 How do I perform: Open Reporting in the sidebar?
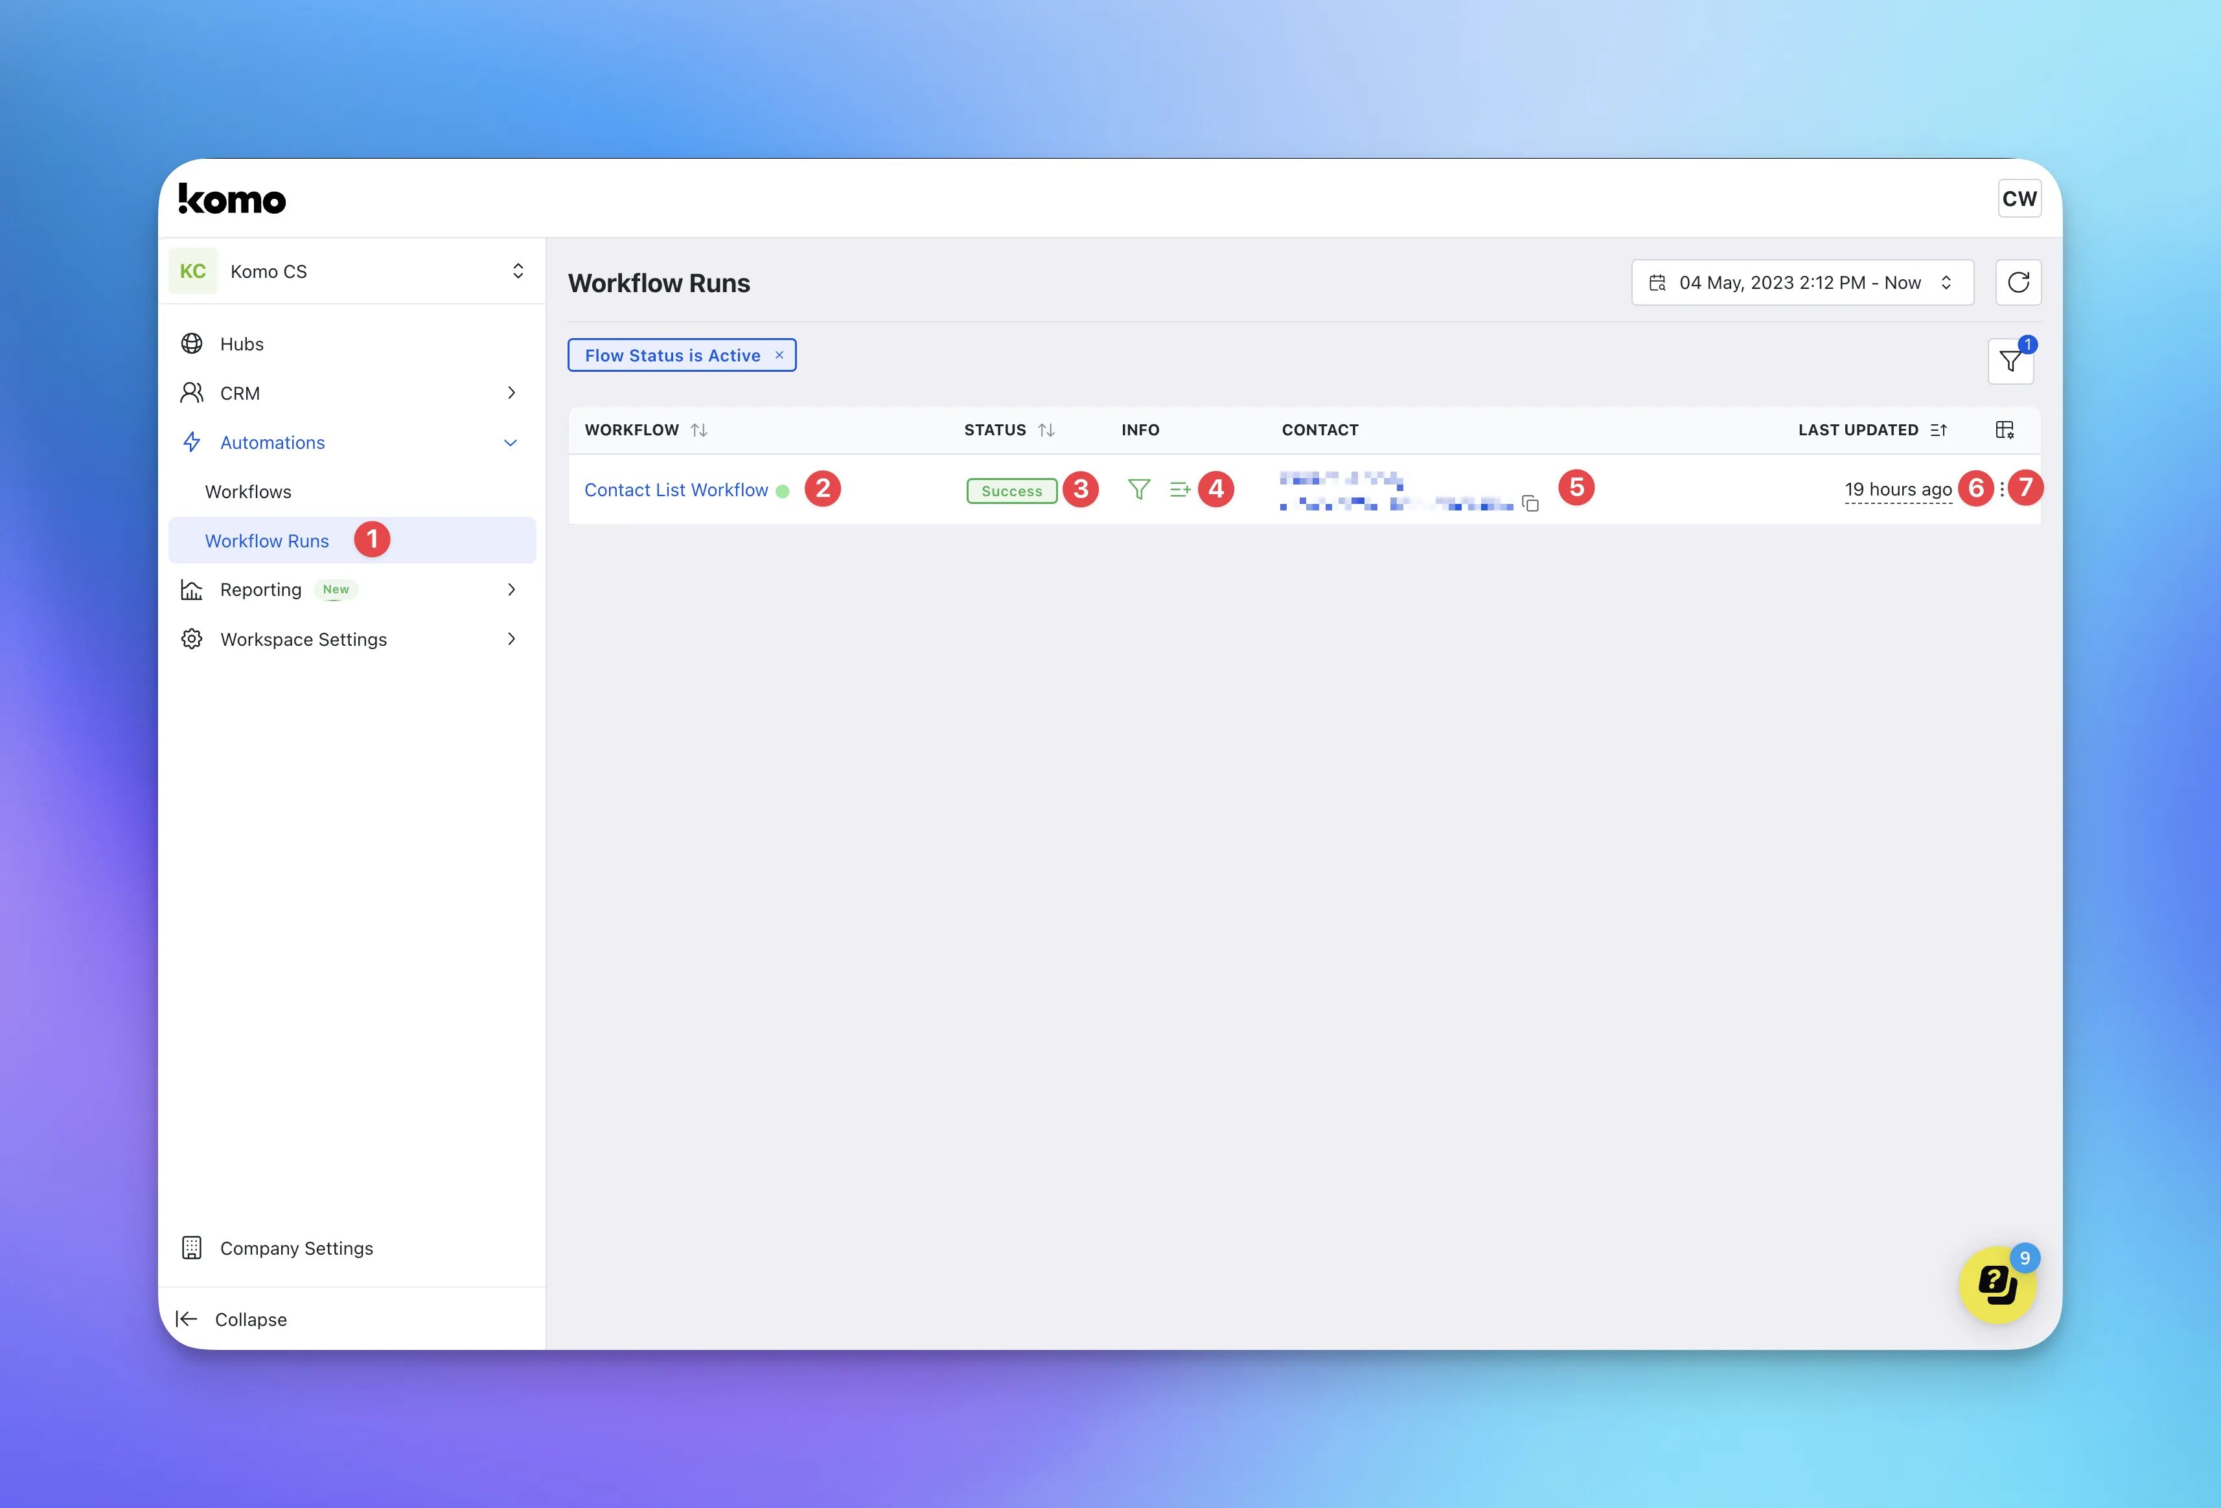(352, 589)
